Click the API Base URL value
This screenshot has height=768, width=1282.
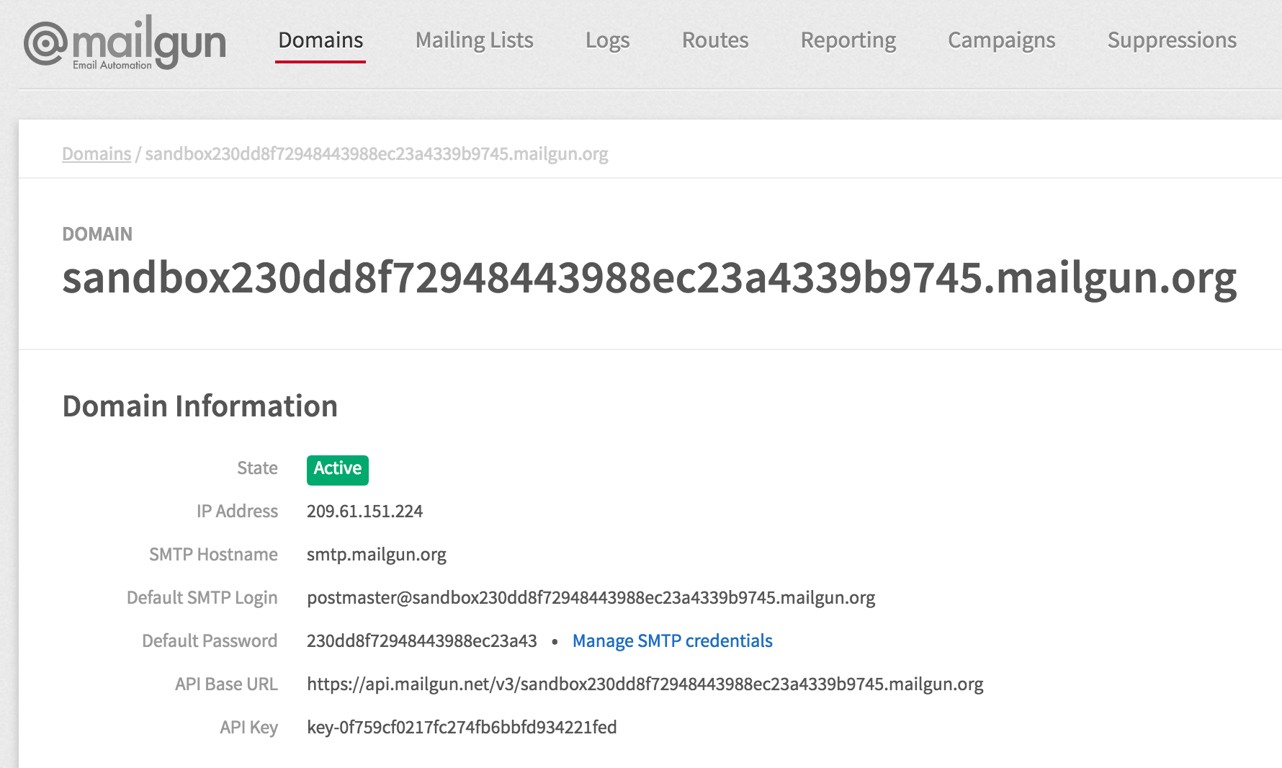pyautogui.click(x=645, y=684)
